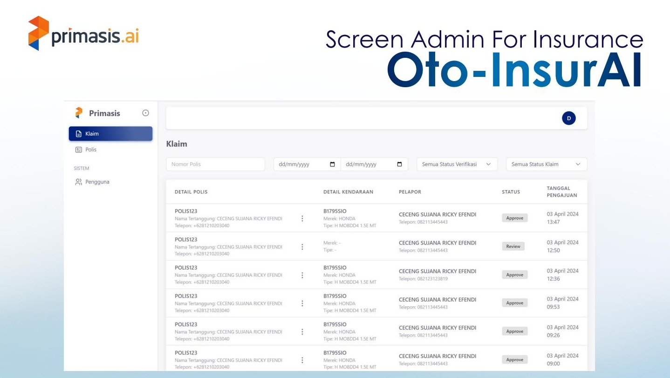Click the TANGGAL PENGAJUAN column header
This screenshot has width=670, height=378.
point(562,192)
